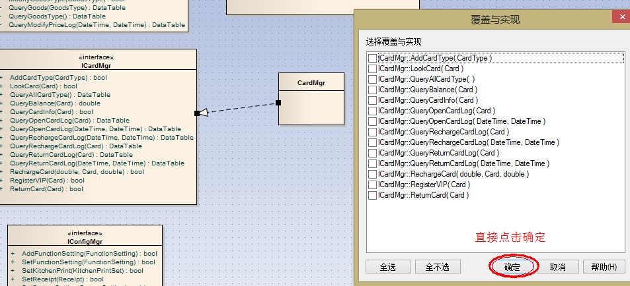
Task: Select the CardMgr class box
Action: pyautogui.click(x=311, y=99)
